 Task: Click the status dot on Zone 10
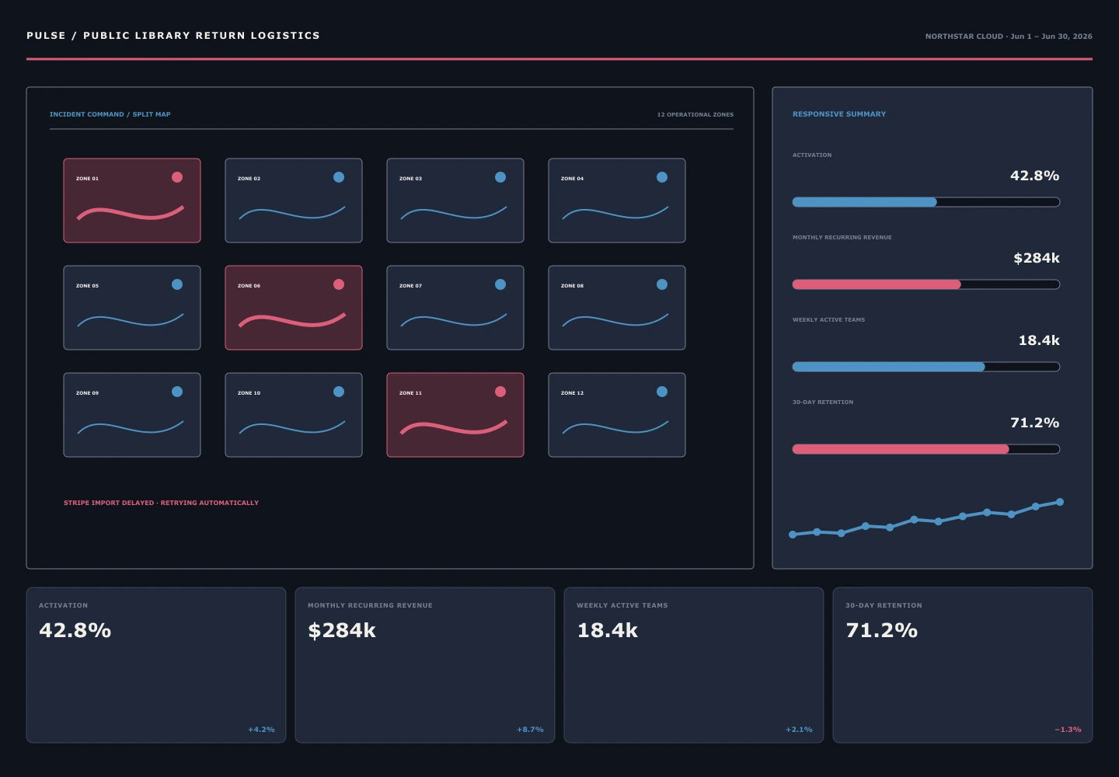pyautogui.click(x=339, y=392)
